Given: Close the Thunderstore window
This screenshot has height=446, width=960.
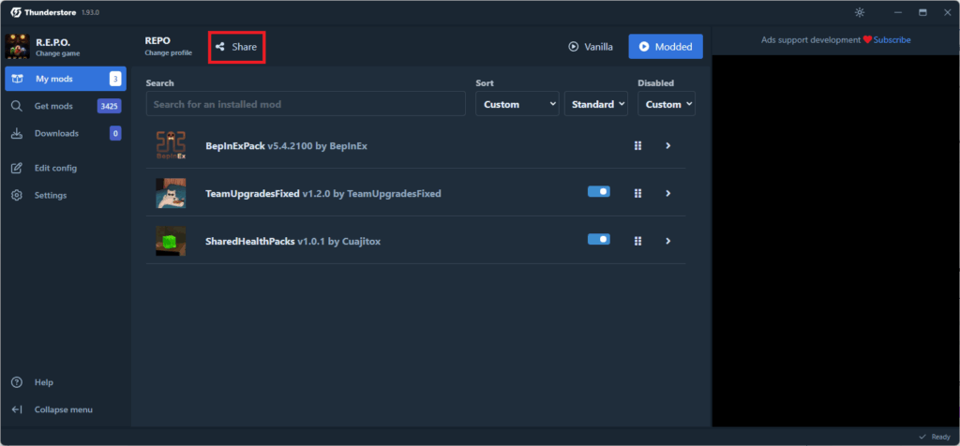Looking at the screenshot, I should pyautogui.click(x=947, y=12).
